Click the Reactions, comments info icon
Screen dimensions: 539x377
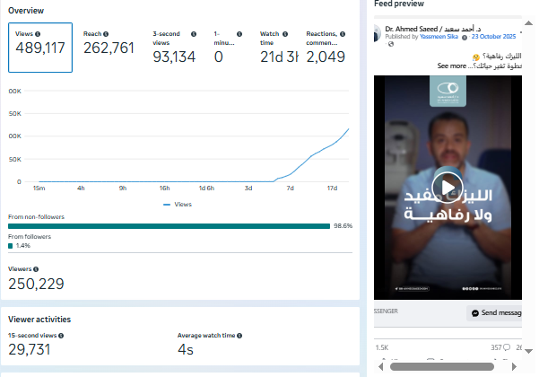(343, 33)
